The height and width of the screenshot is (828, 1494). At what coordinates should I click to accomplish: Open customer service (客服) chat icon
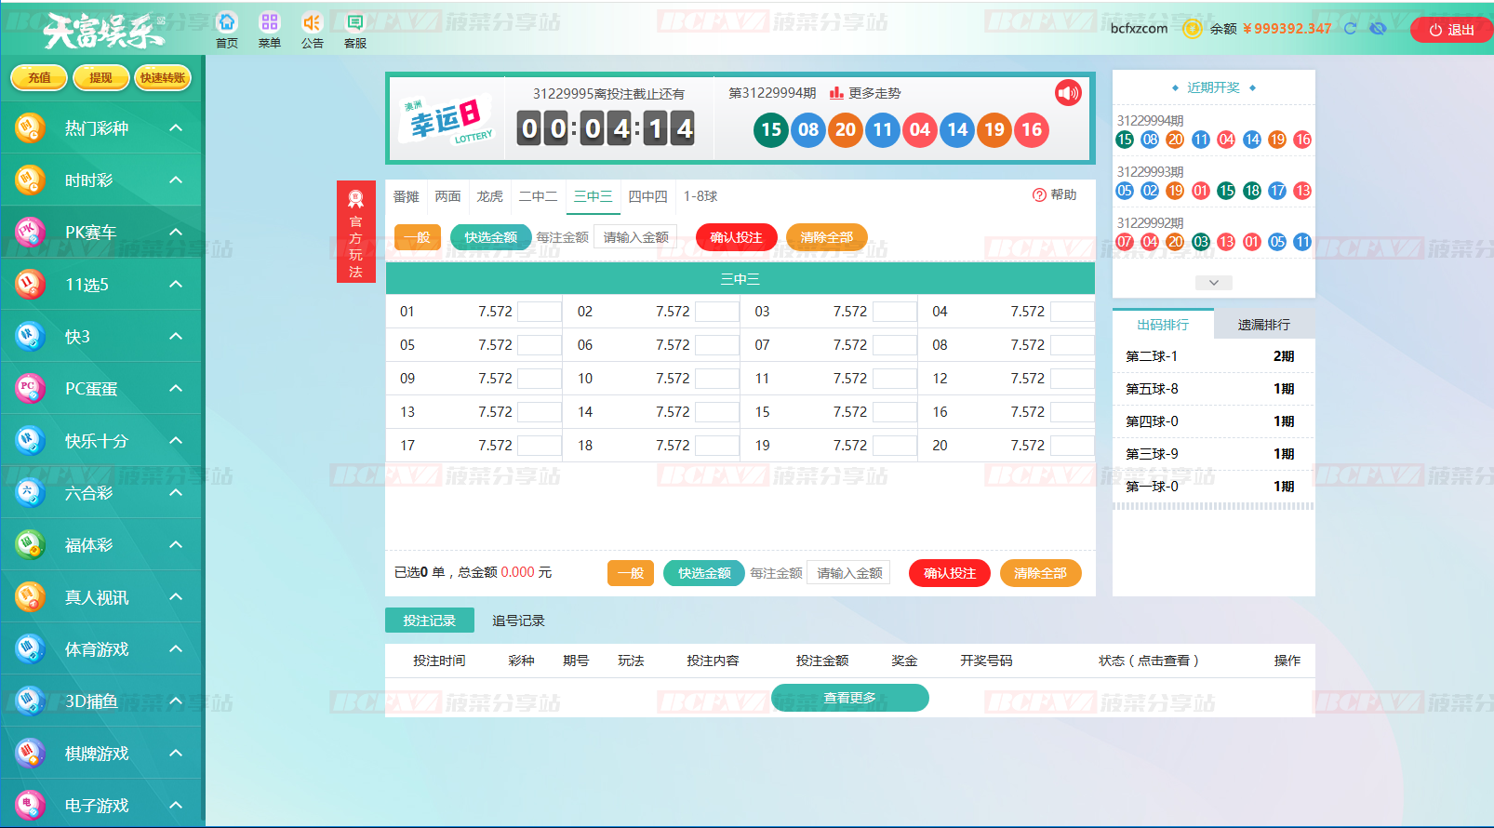point(354,22)
